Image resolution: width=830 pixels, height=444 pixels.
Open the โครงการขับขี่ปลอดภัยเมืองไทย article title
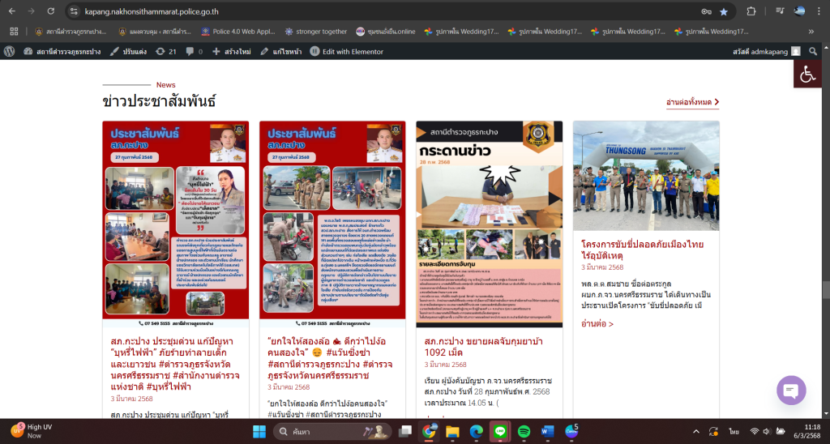click(642, 249)
